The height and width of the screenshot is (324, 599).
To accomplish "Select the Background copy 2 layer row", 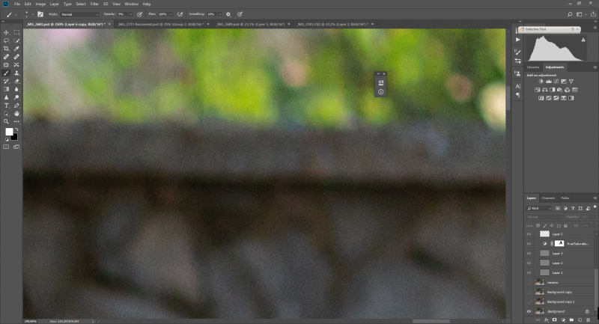I will 560,302.
